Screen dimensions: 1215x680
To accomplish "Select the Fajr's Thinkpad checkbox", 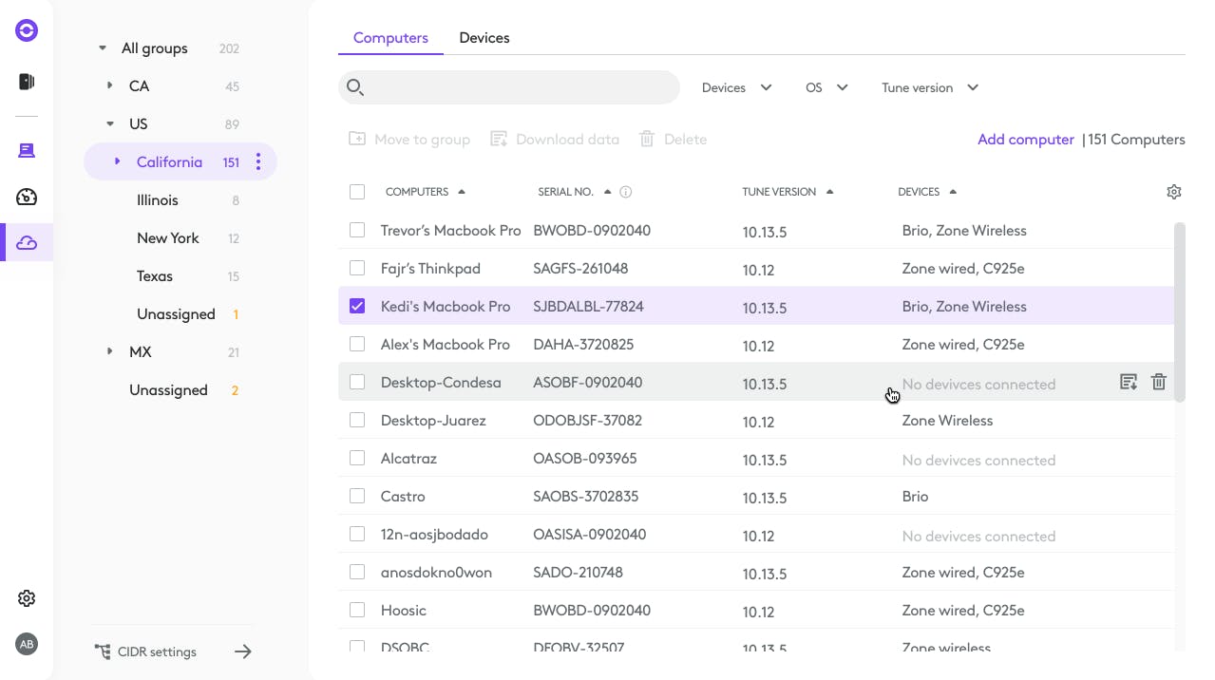I will click(x=357, y=268).
